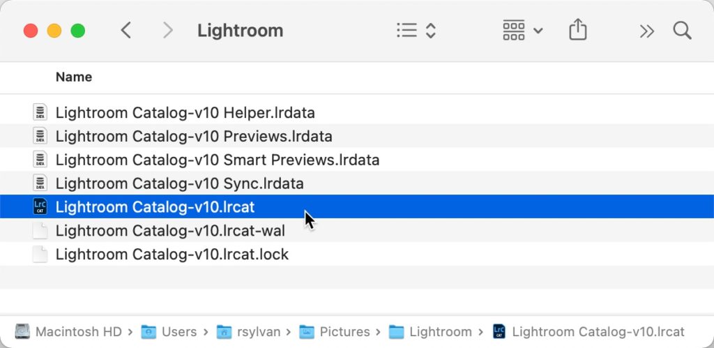Go to Macintosh HD in the path bar
The width and height of the screenshot is (714, 348).
pos(68,332)
